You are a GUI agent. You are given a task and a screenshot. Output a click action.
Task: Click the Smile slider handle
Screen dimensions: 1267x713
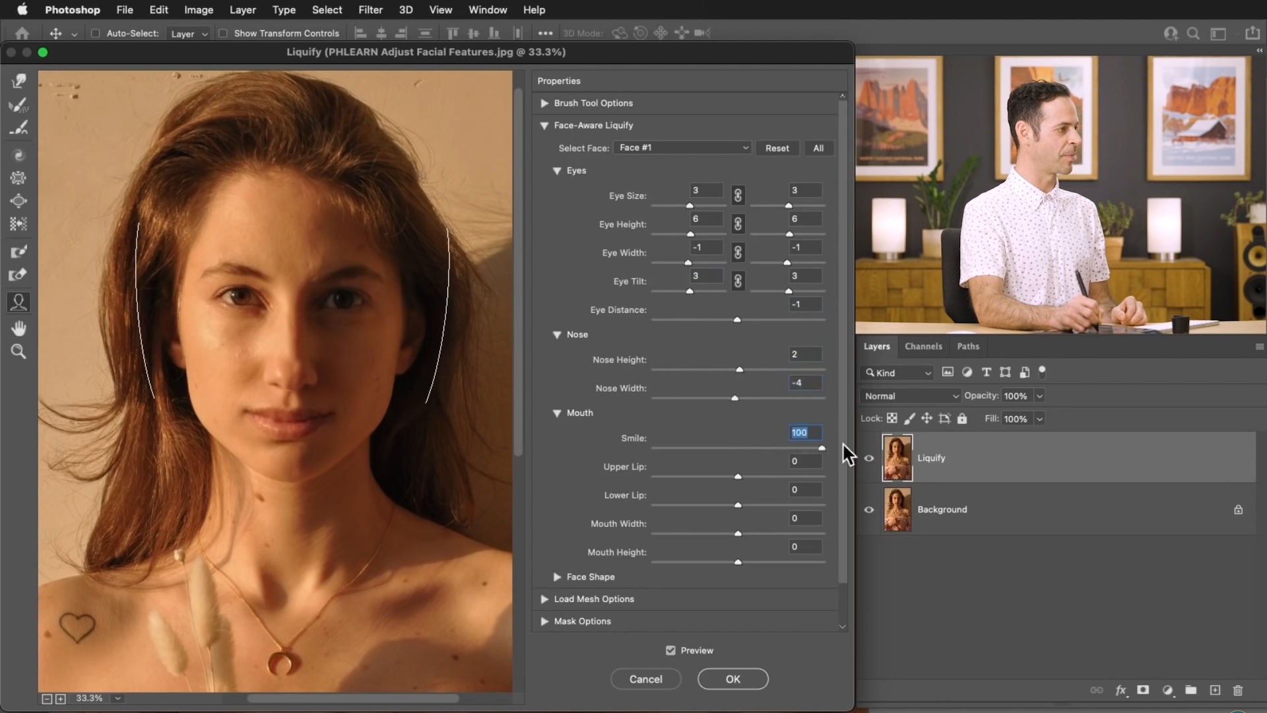(x=822, y=448)
